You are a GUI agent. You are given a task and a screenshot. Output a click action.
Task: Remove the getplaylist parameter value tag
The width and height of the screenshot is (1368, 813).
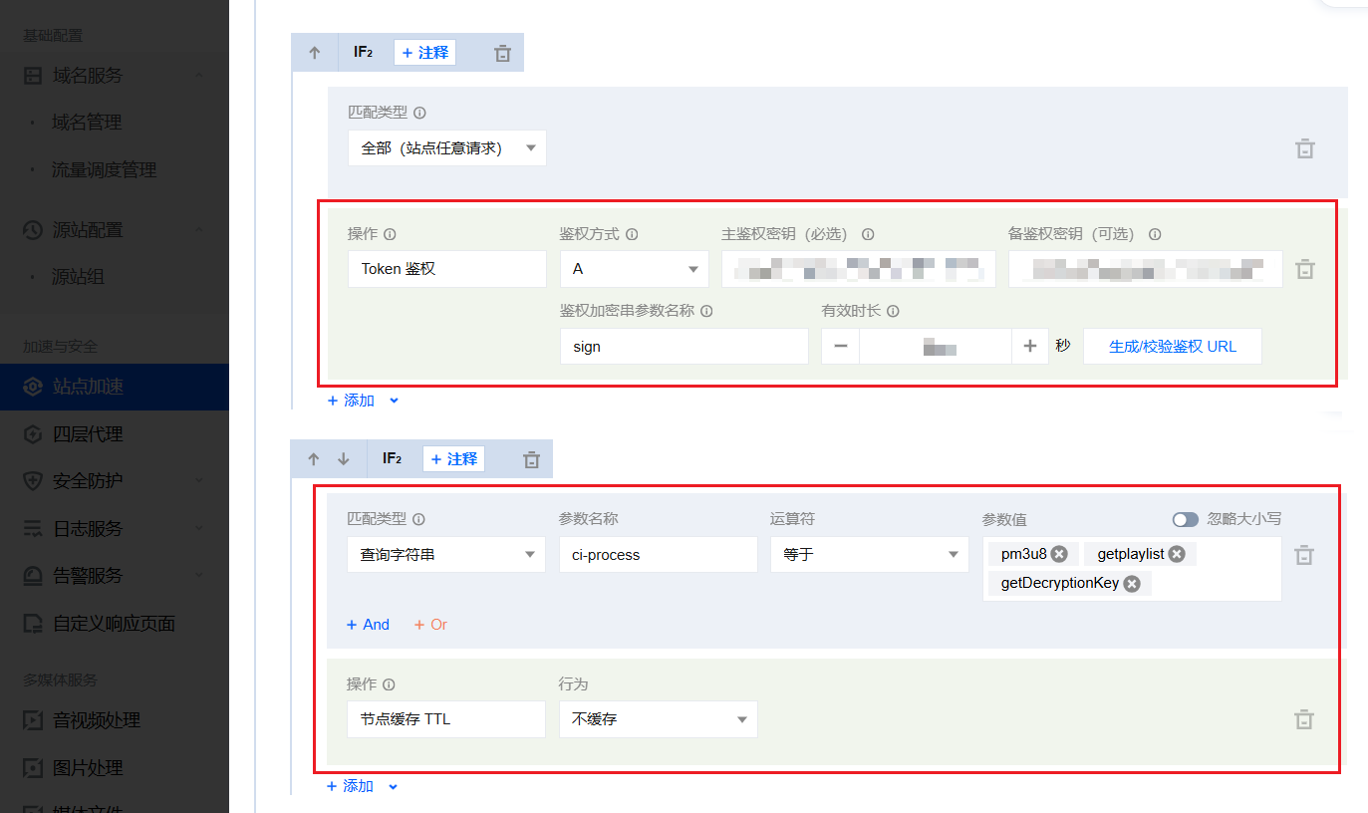[x=1177, y=554]
